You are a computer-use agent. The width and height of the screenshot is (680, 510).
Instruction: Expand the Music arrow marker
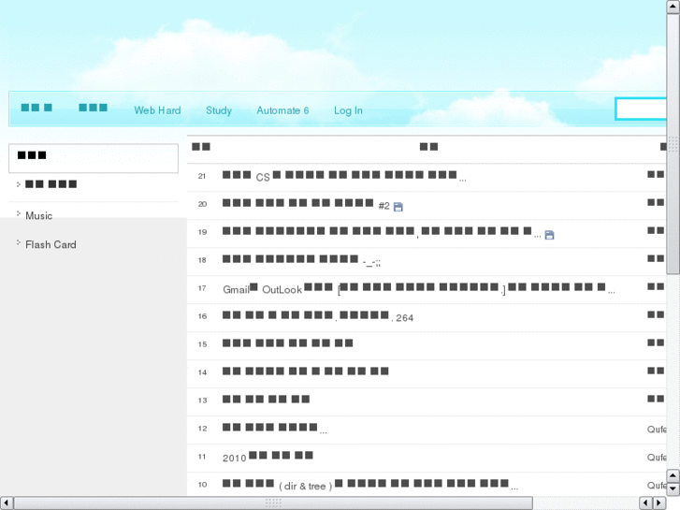click(18, 213)
